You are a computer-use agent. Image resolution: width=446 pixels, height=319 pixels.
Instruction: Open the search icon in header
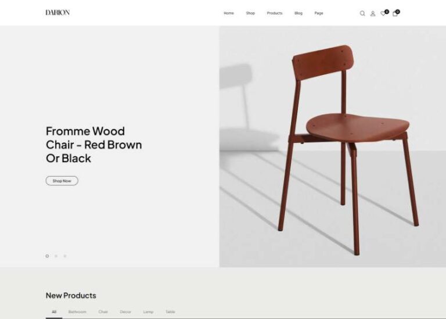pos(362,13)
